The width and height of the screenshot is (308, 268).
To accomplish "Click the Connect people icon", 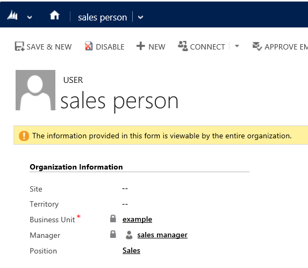I will 183,46.
